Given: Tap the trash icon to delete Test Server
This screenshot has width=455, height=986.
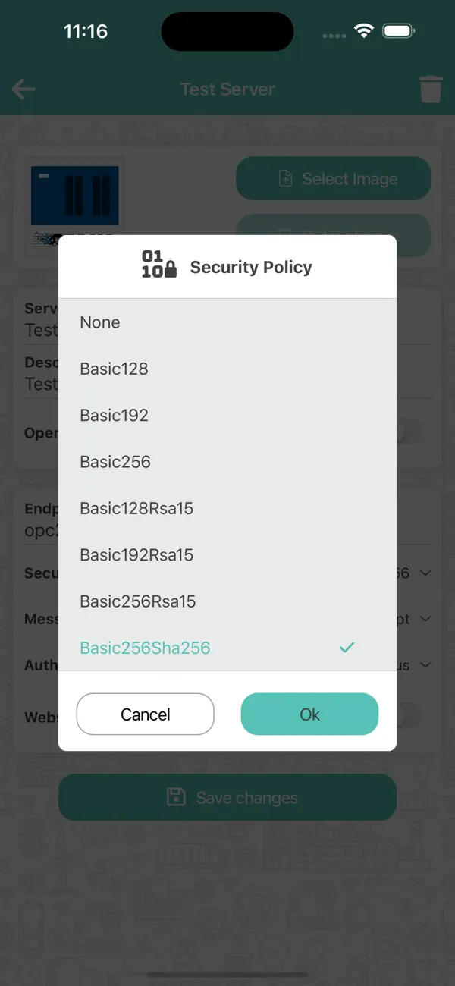Looking at the screenshot, I should [431, 89].
